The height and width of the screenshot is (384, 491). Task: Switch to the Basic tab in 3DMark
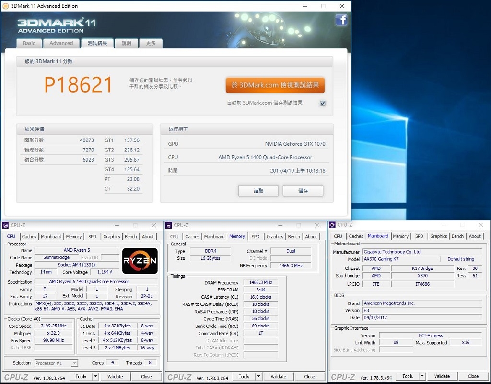[x=29, y=43]
